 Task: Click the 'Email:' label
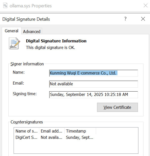click(18, 83)
